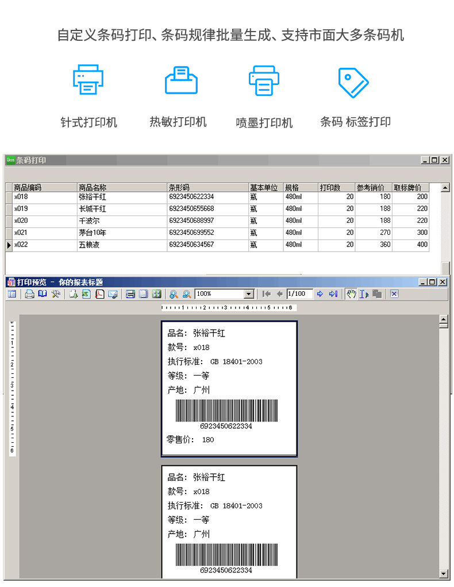Export the report to PDF
Viewport: 454px width, 587px height.
point(99,294)
